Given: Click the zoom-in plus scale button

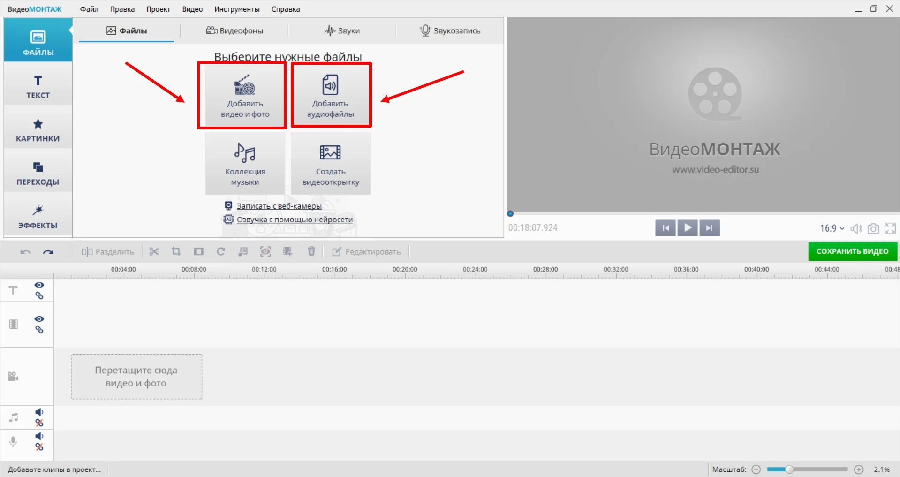Looking at the screenshot, I should pos(859,469).
